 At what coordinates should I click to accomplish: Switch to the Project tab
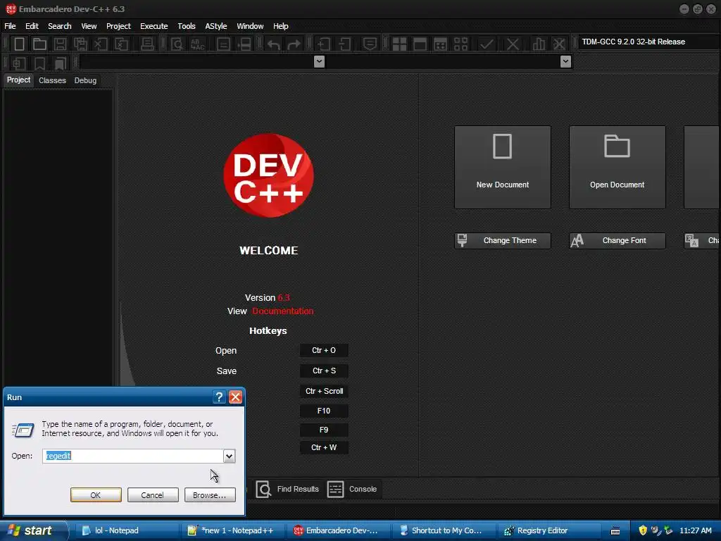18,80
